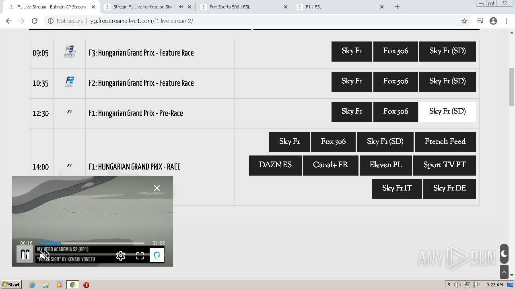Open Sky F1 (SD) for the F3 Feature Race
The height and width of the screenshot is (290, 515).
tap(447, 51)
